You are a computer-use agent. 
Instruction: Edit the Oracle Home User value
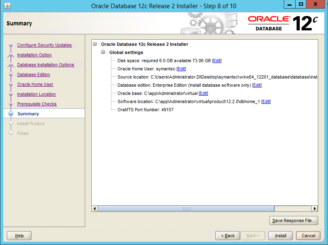pyautogui.click(x=181, y=69)
